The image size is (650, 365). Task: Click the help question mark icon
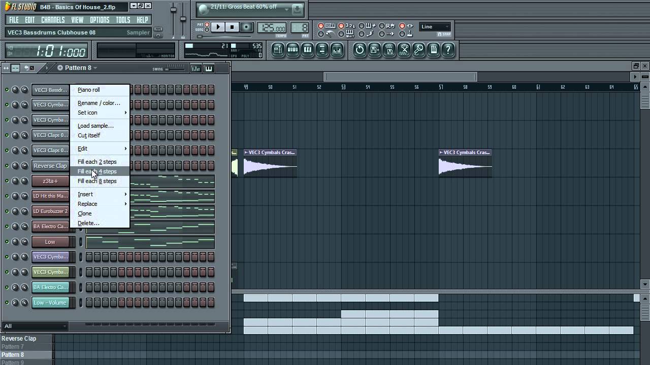coord(448,50)
